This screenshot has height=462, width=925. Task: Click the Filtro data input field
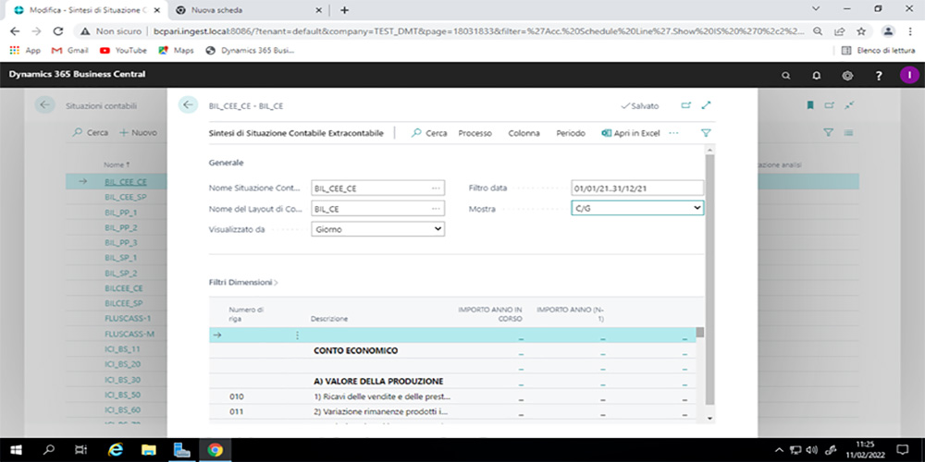pyautogui.click(x=637, y=188)
